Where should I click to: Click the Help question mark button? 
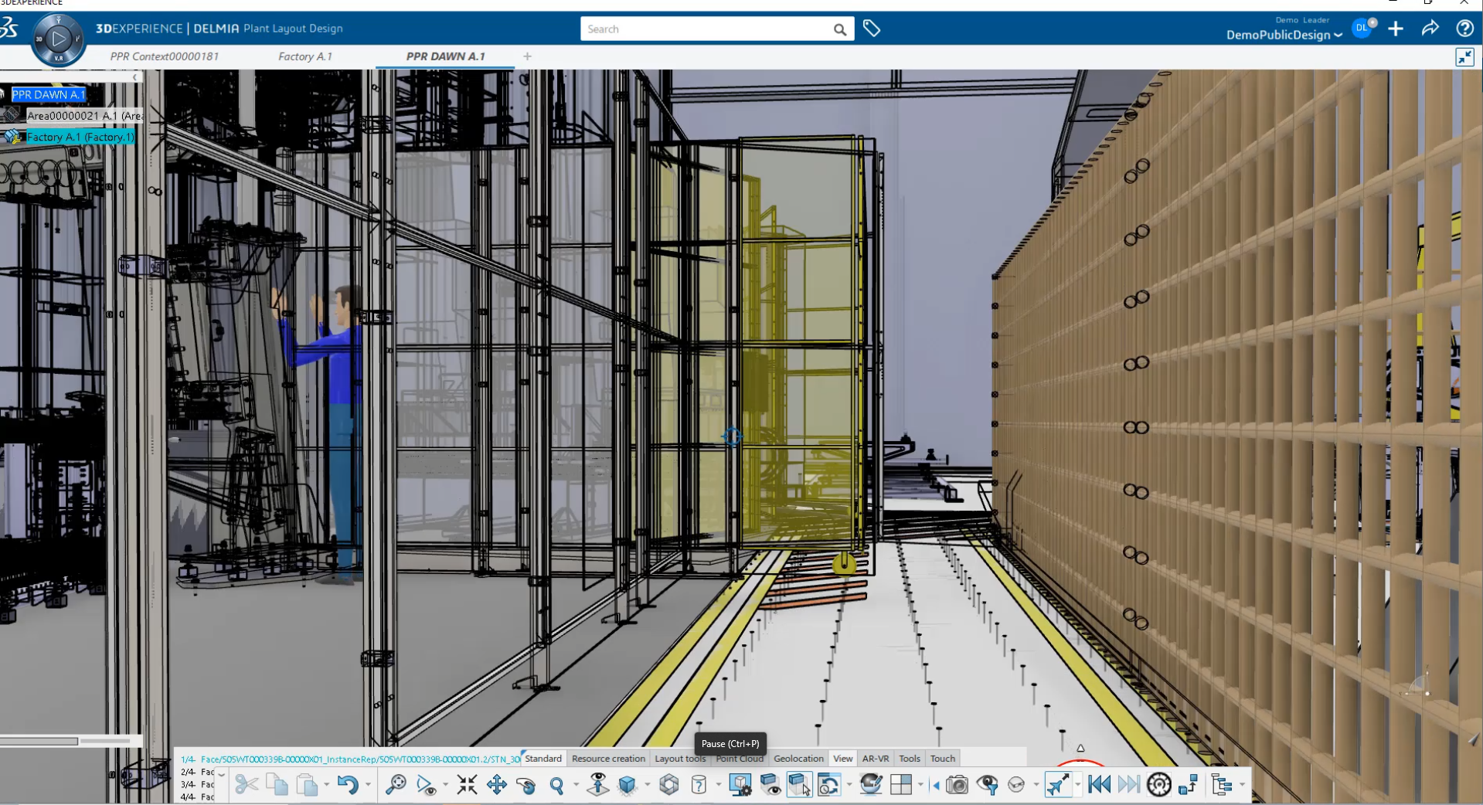click(x=1464, y=29)
